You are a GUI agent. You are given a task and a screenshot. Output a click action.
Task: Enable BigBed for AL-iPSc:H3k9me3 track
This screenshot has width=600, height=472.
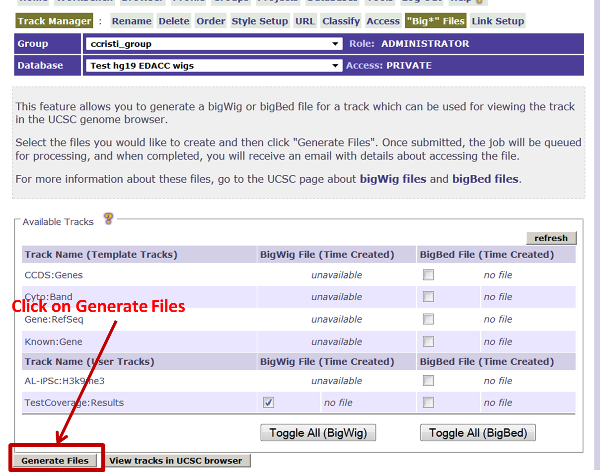(428, 381)
